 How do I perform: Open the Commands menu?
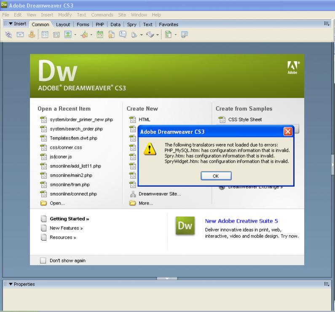[x=102, y=15]
